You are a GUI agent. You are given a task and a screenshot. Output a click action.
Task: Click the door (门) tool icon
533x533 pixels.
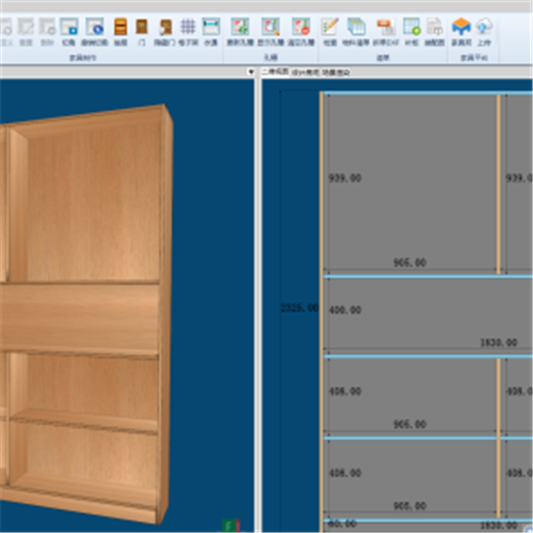point(142,28)
